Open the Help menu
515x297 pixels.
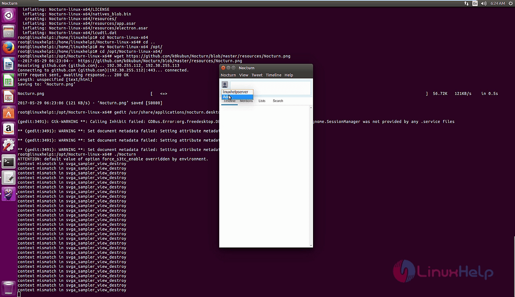(289, 75)
